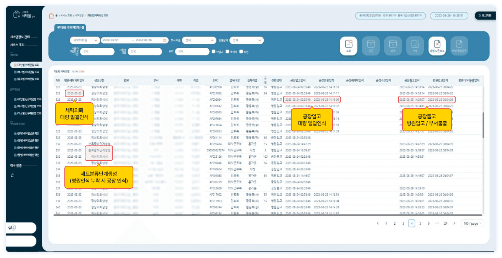Image resolution: width=502 pixels, height=258 pixels.
Task: Open (품목별)세탁현황 조회 sidebar item
Action: [26, 78]
